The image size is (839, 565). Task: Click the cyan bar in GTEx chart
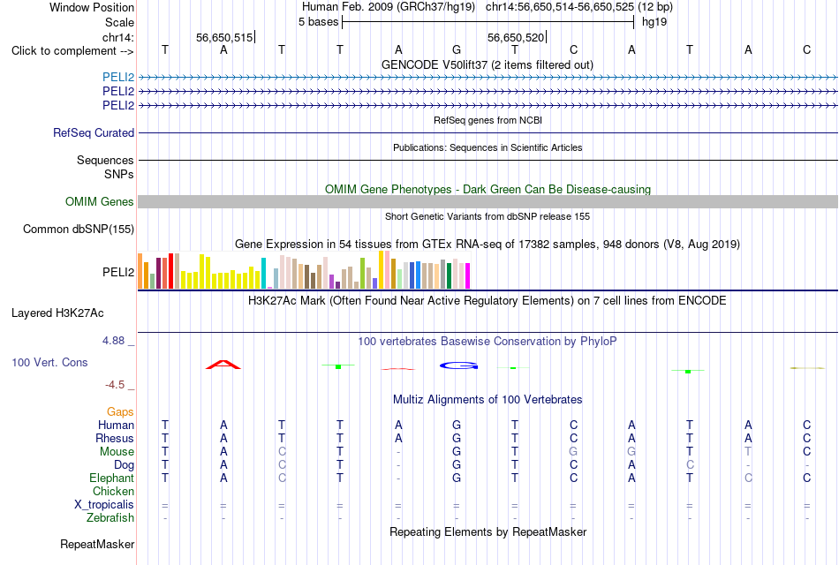[263, 274]
